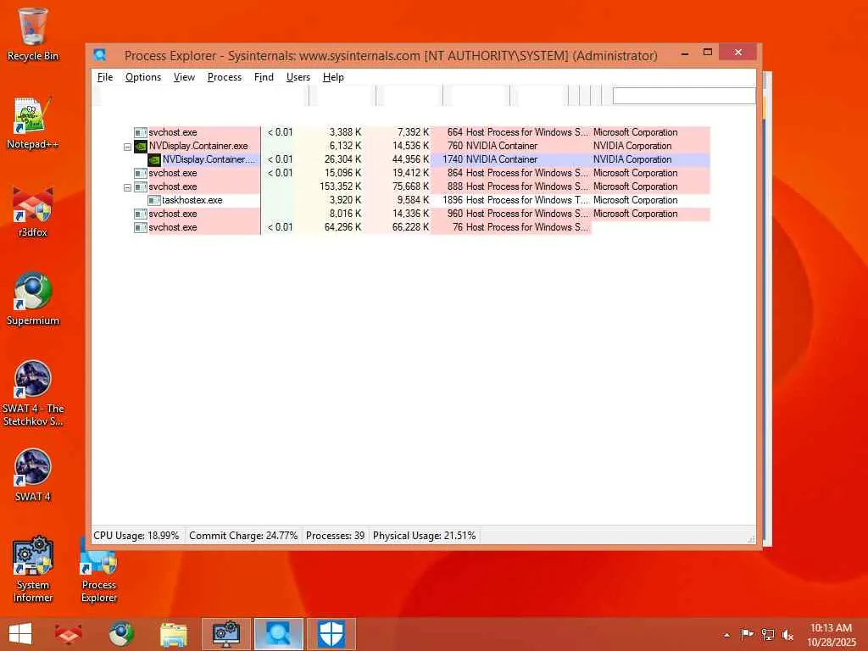Click the '< 0.01' CPU value for PID 76
This screenshot has width=868, height=651.
(280, 227)
